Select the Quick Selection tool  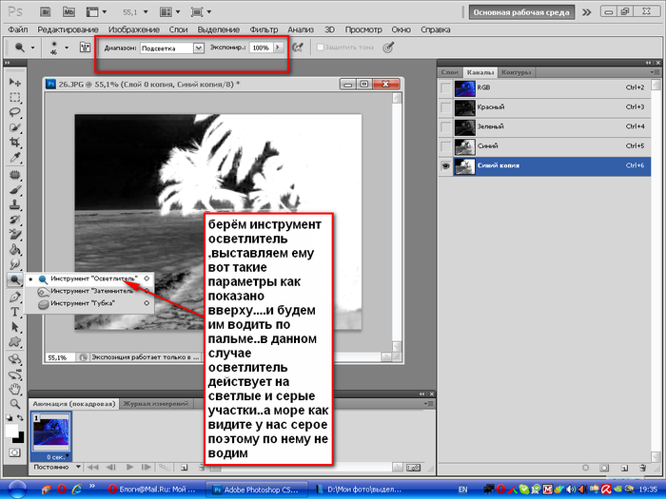pyautogui.click(x=15, y=127)
